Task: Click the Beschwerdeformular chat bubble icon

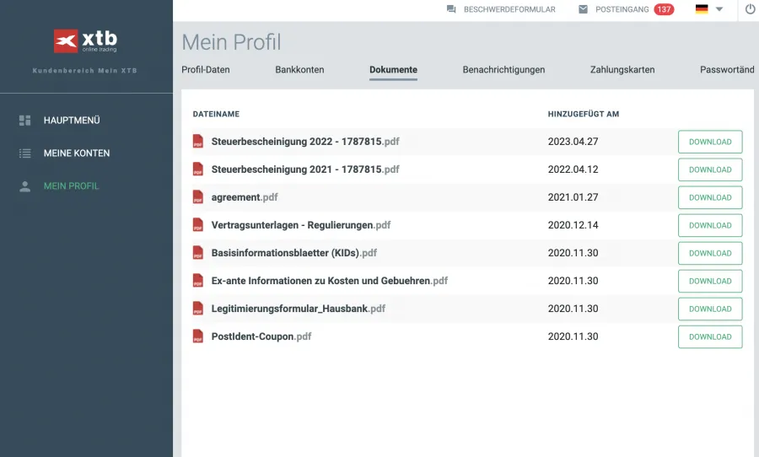Action: tap(451, 9)
